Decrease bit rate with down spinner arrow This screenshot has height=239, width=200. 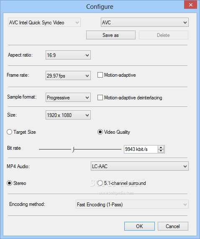(x=161, y=151)
